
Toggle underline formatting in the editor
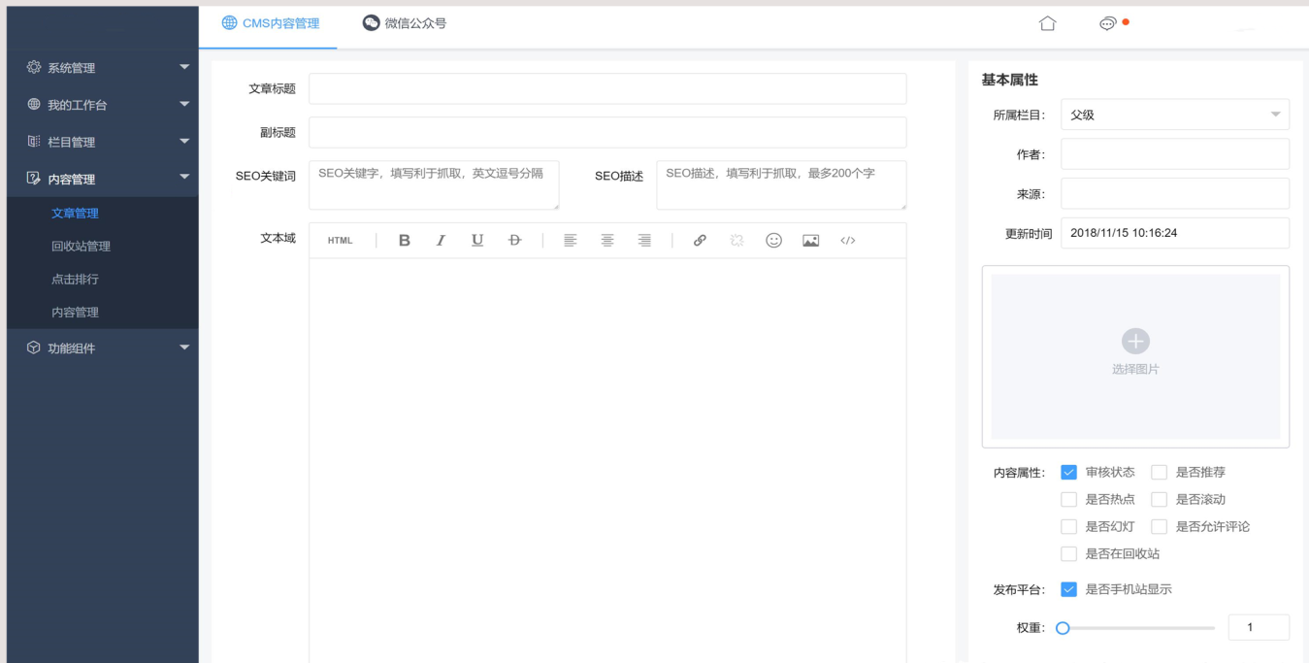[x=477, y=241]
